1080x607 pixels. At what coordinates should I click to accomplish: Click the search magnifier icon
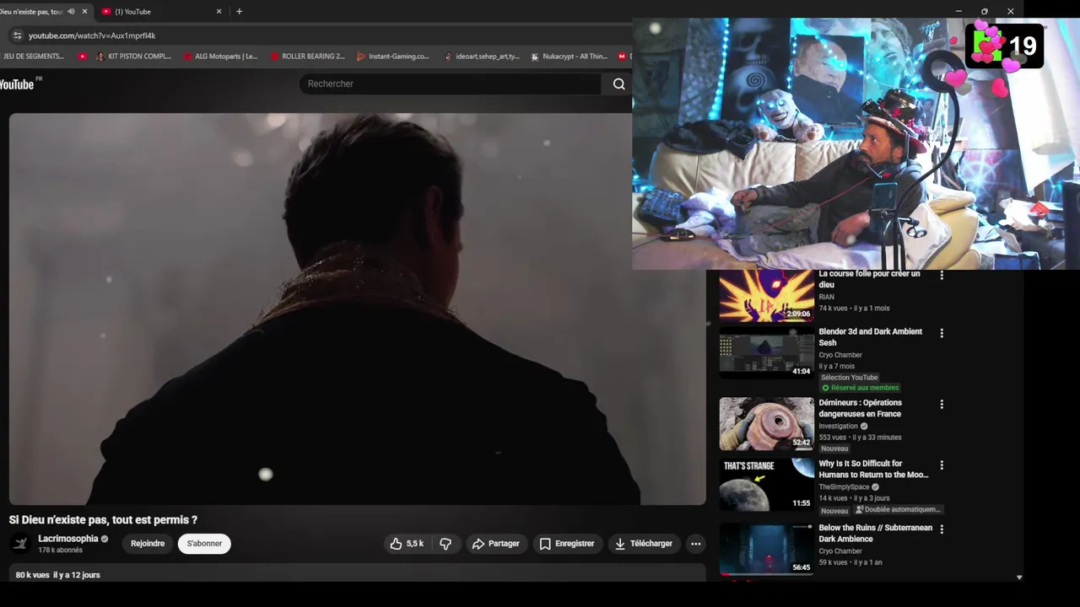(x=619, y=83)
